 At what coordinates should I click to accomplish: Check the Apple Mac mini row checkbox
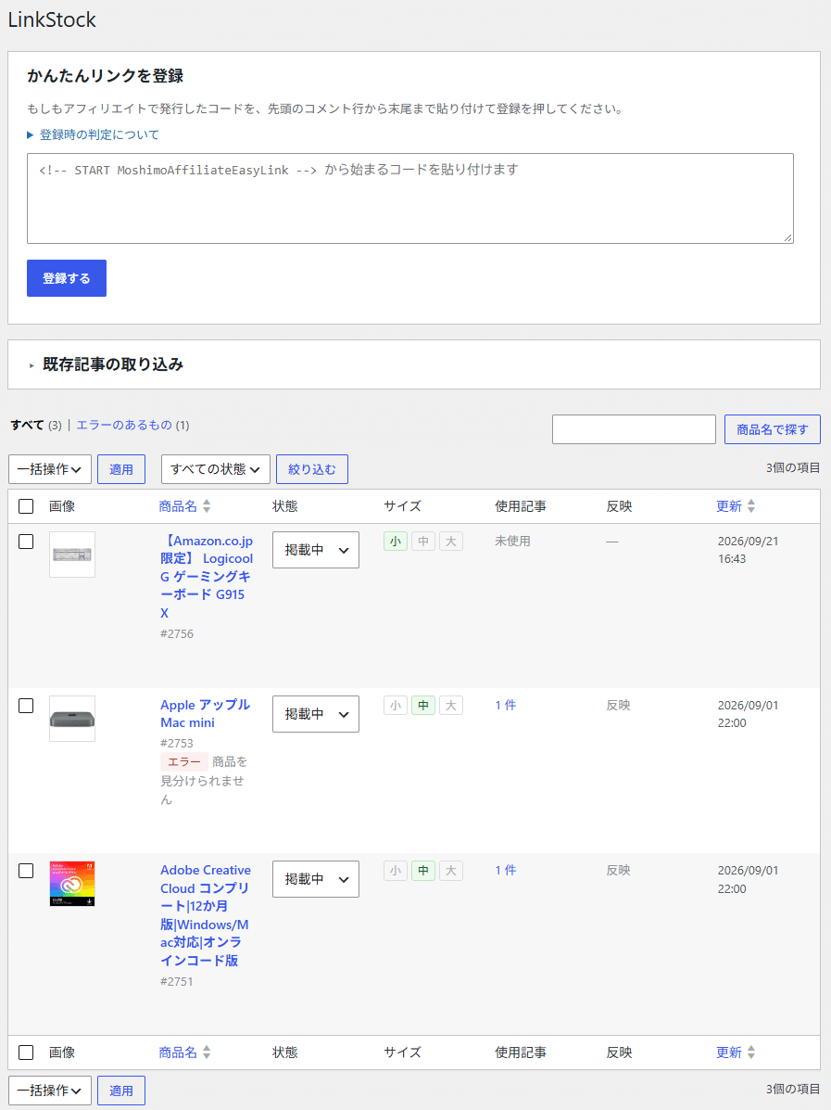coord(26,706)
